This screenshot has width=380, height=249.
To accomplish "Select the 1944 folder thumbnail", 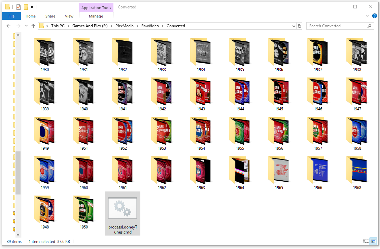I will click(x=240, y=91).
